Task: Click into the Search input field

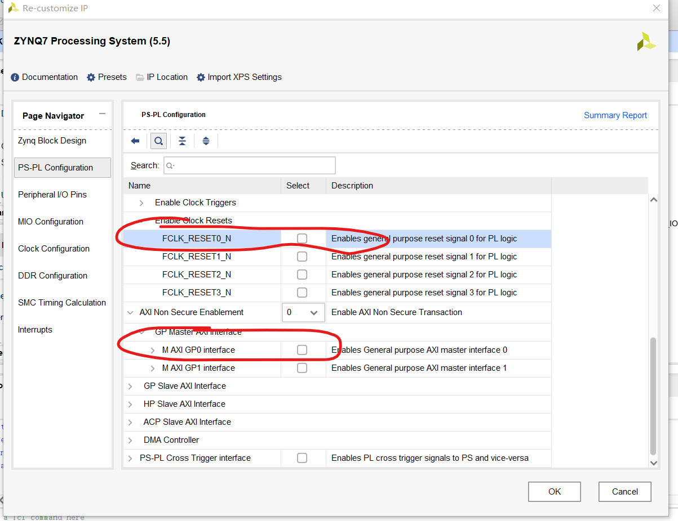Action: (x=250, y=165)
